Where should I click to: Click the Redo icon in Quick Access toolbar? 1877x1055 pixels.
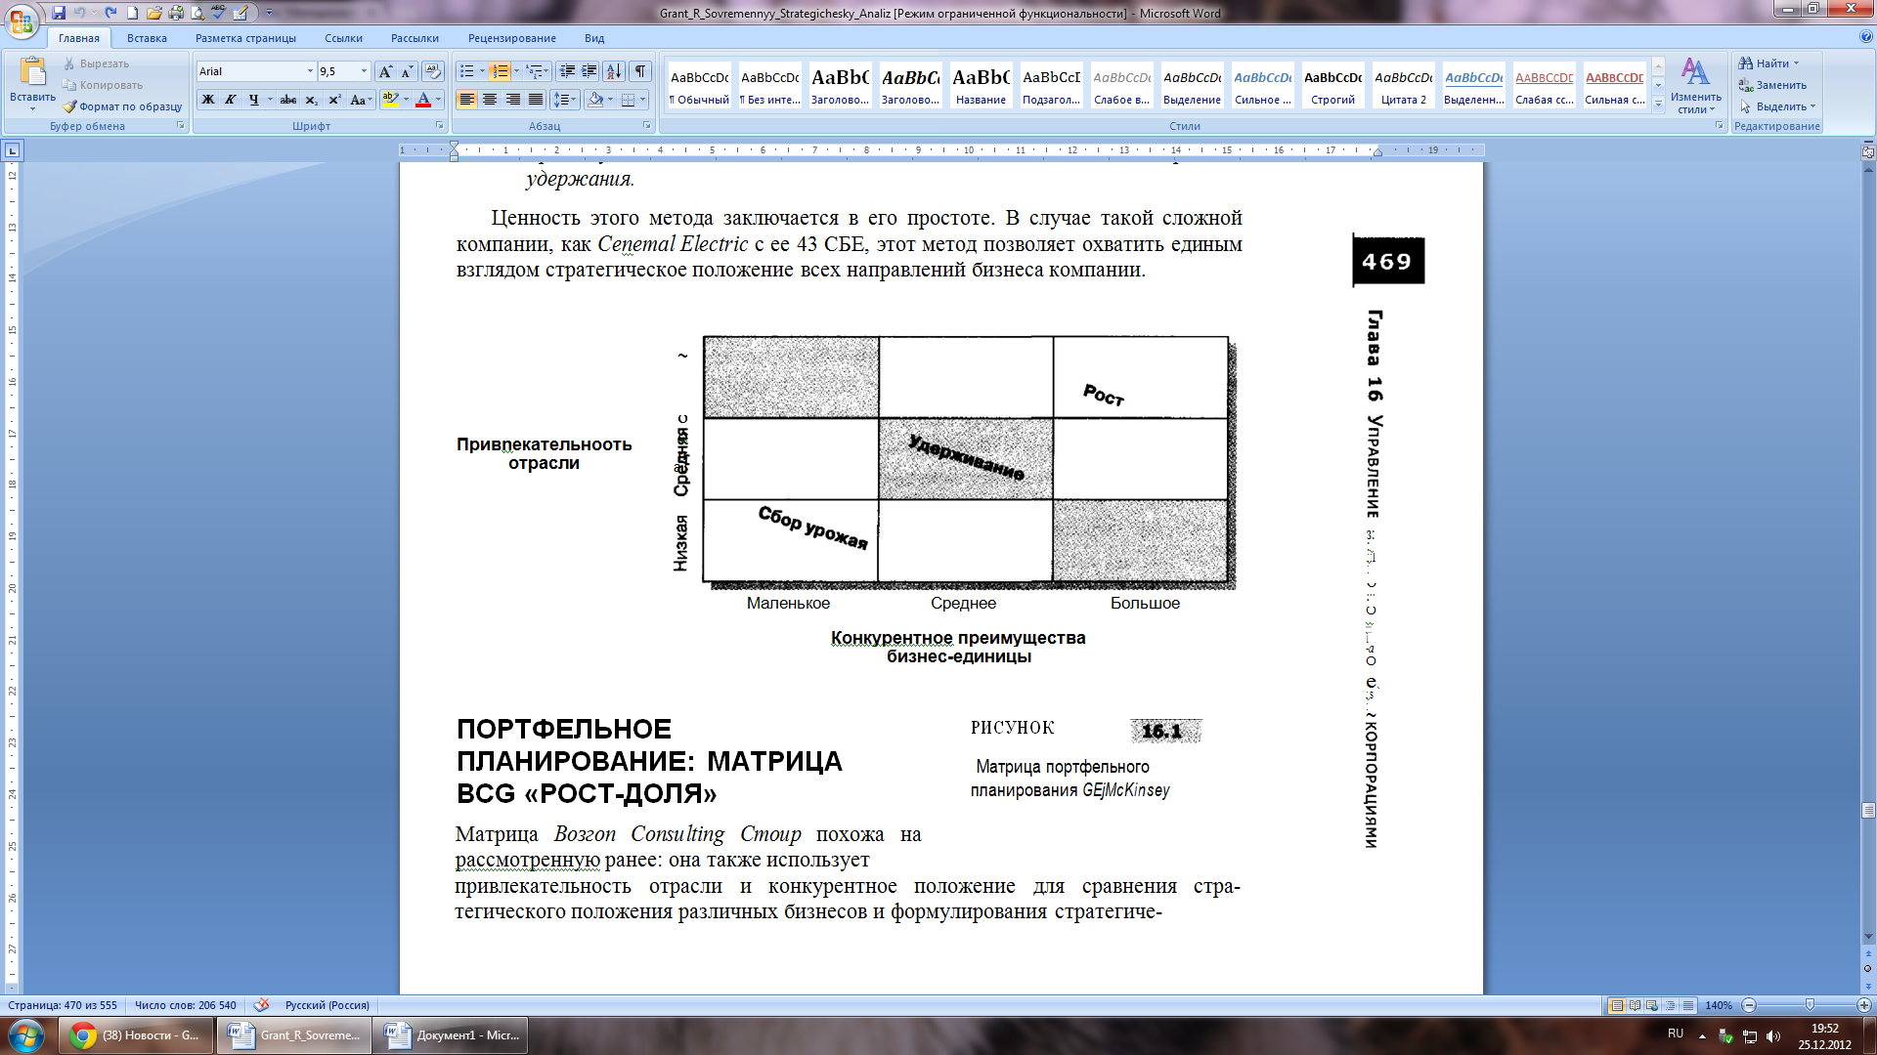click(x=110, y=13)
